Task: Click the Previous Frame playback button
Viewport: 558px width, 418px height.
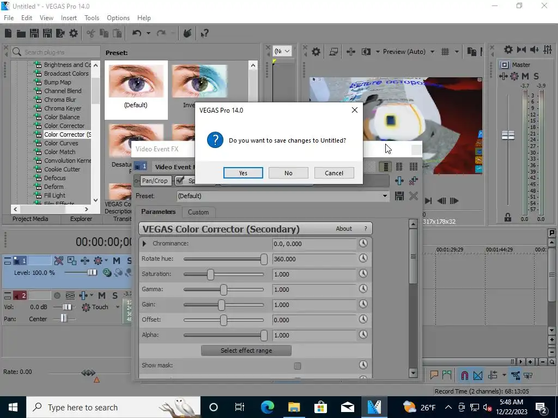Action: pyautogui.click(x=441, y=201)
